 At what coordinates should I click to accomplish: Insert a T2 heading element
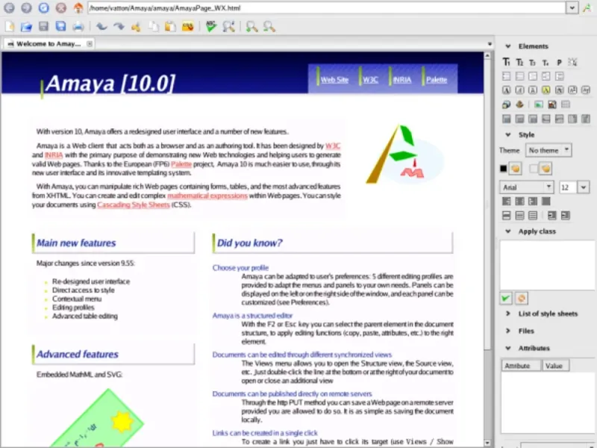pos(519,62)
